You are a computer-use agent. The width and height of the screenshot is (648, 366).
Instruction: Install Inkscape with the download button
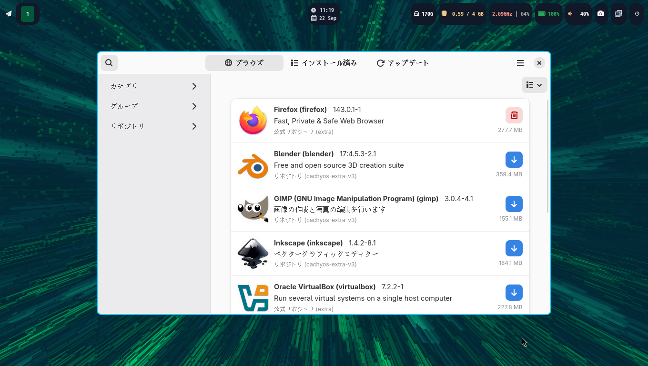click(514, 248)
